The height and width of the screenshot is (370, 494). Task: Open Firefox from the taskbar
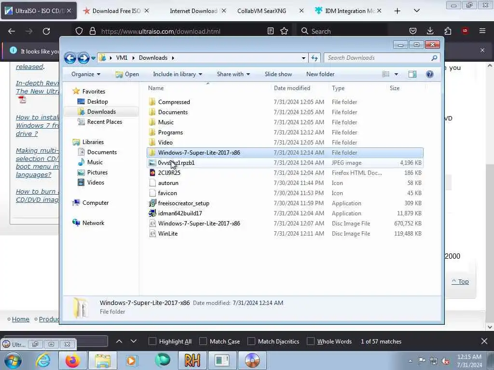pos(73,360)
